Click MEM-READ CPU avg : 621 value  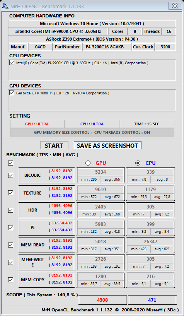tap(162, 249)
